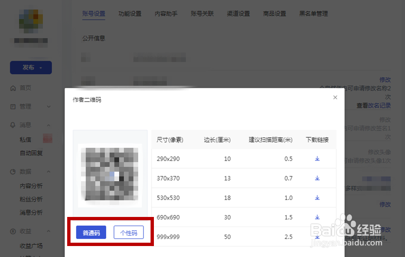Switch to 个性码 QR style
This screenshot has height=257, width=405.
(129, 232)
